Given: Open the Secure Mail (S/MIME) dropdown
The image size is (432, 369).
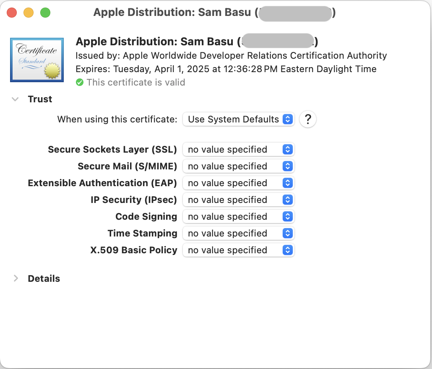Looking at the screenshot, I should click(x=239, y=166).
